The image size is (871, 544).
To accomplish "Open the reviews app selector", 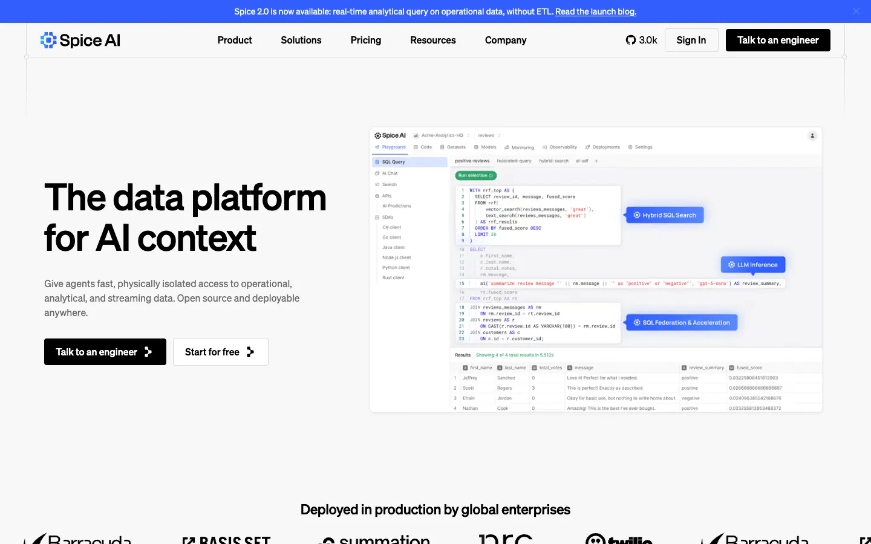I will click(489, 135).
